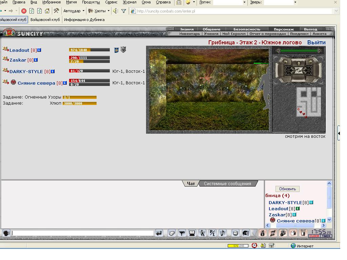Switch to the Системные сообщения tab
The height and width of the screenshot is (260, 347).
point(227,184)
